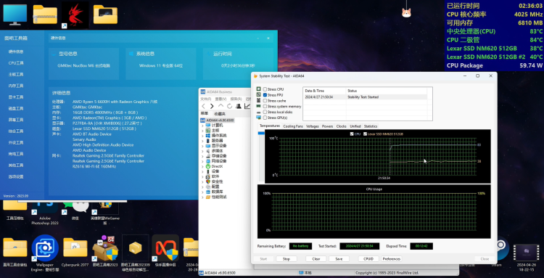The height and width of the screenshot is (278, 544).
Task: Click the memory stick icon beside Stress system memory
Action: 258,106
